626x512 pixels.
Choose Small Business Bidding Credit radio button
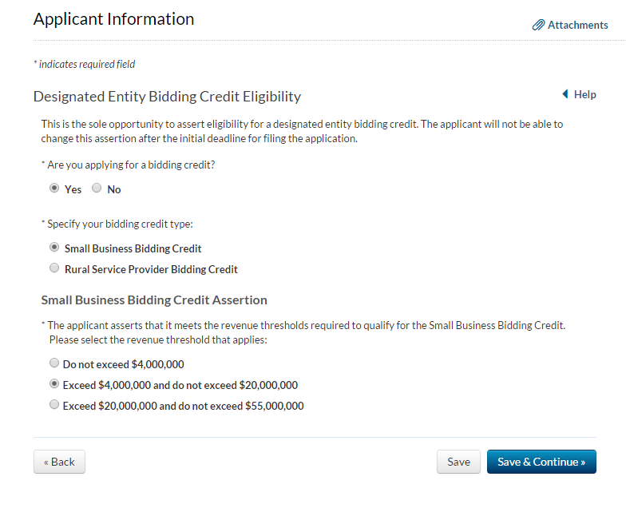pyautogui.click(x=54, y=248)
